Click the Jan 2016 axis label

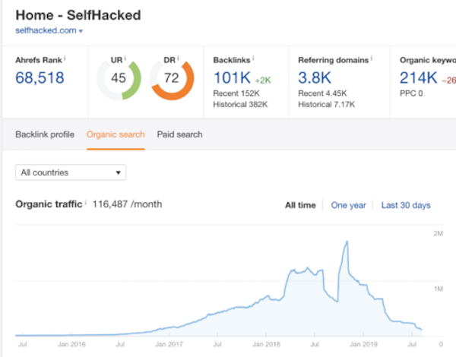pos(71,344)
